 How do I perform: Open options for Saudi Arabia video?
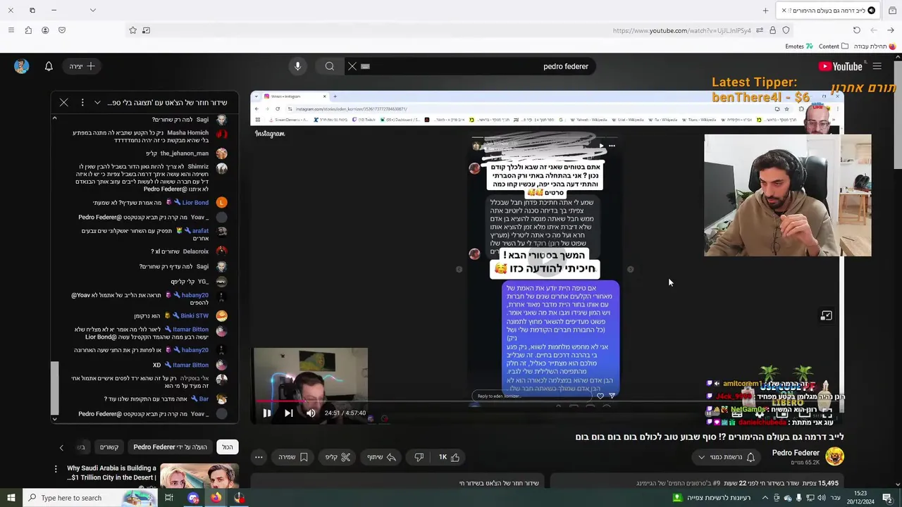(56, 469)
